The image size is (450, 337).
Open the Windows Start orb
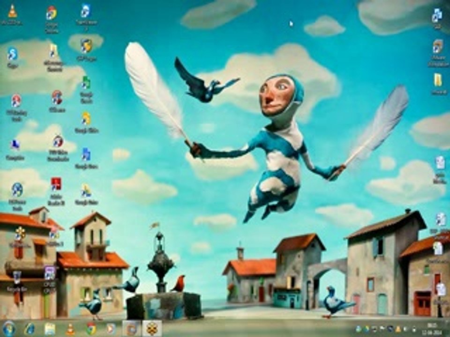(x=8, y=329)
